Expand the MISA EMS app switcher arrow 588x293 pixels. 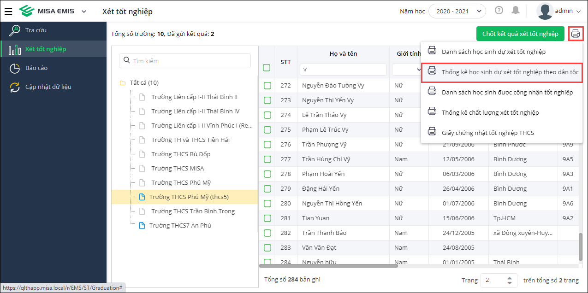pyautogui.click(x=84, y=12)
